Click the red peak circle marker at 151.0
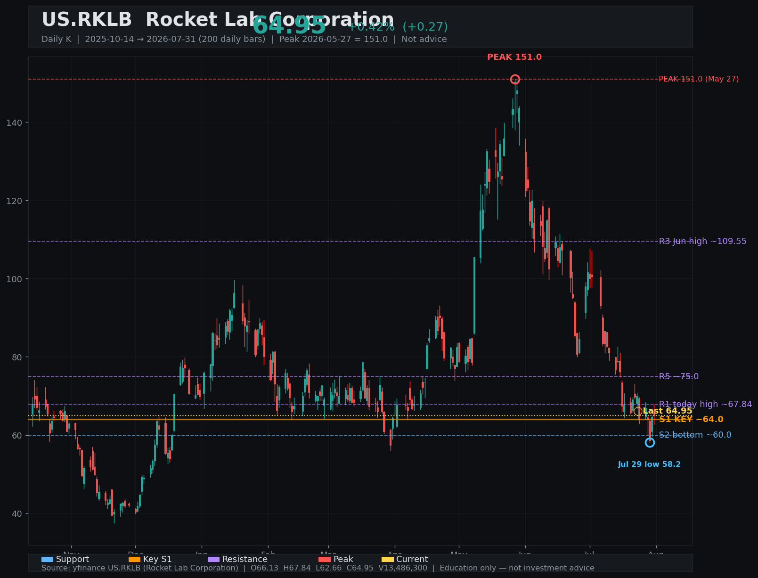Image resolution: width=758 pixels, height=578 pixels. click(x=515, y=79)
